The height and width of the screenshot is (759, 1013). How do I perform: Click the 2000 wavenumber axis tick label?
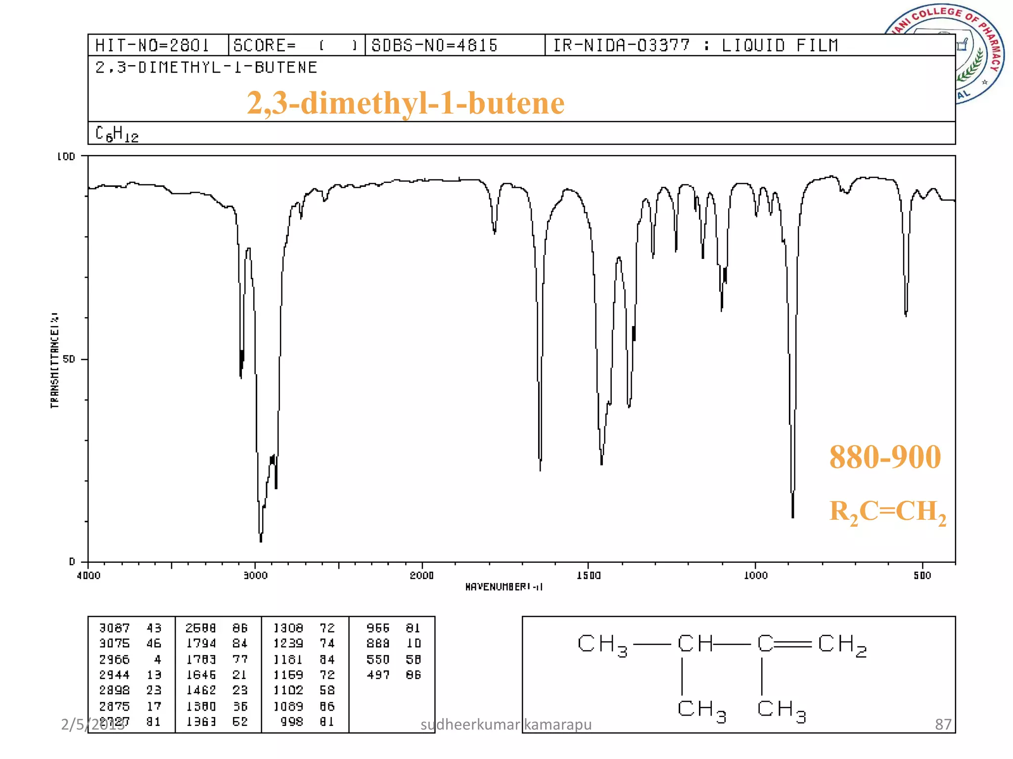422,575
